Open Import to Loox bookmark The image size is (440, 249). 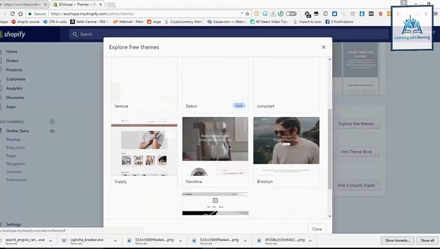tap(307, 22)
